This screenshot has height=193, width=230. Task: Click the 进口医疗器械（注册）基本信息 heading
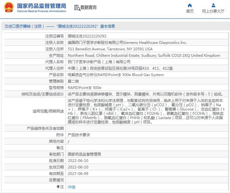[60, 26]
